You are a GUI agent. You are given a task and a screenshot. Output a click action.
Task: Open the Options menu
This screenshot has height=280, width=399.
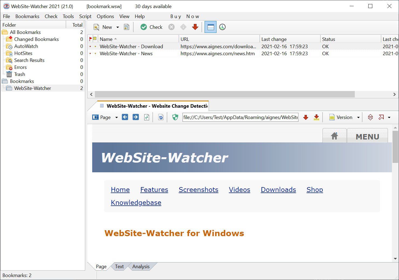pyautogui.click(x=105, y=16)
